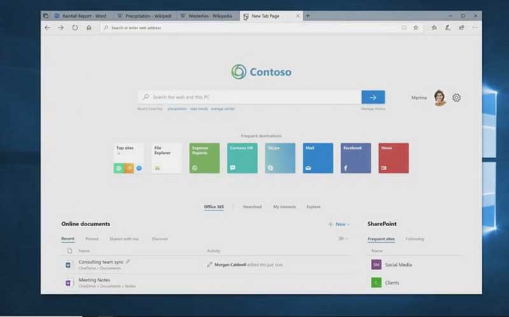Open the Skype tile
This screenshot has height=317, width=509.
(280, 158)
